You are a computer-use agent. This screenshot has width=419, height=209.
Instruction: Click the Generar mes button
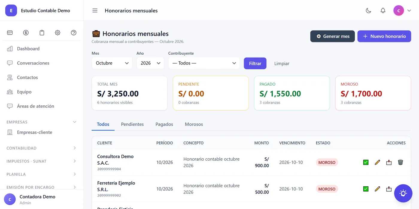click(333, 36)
